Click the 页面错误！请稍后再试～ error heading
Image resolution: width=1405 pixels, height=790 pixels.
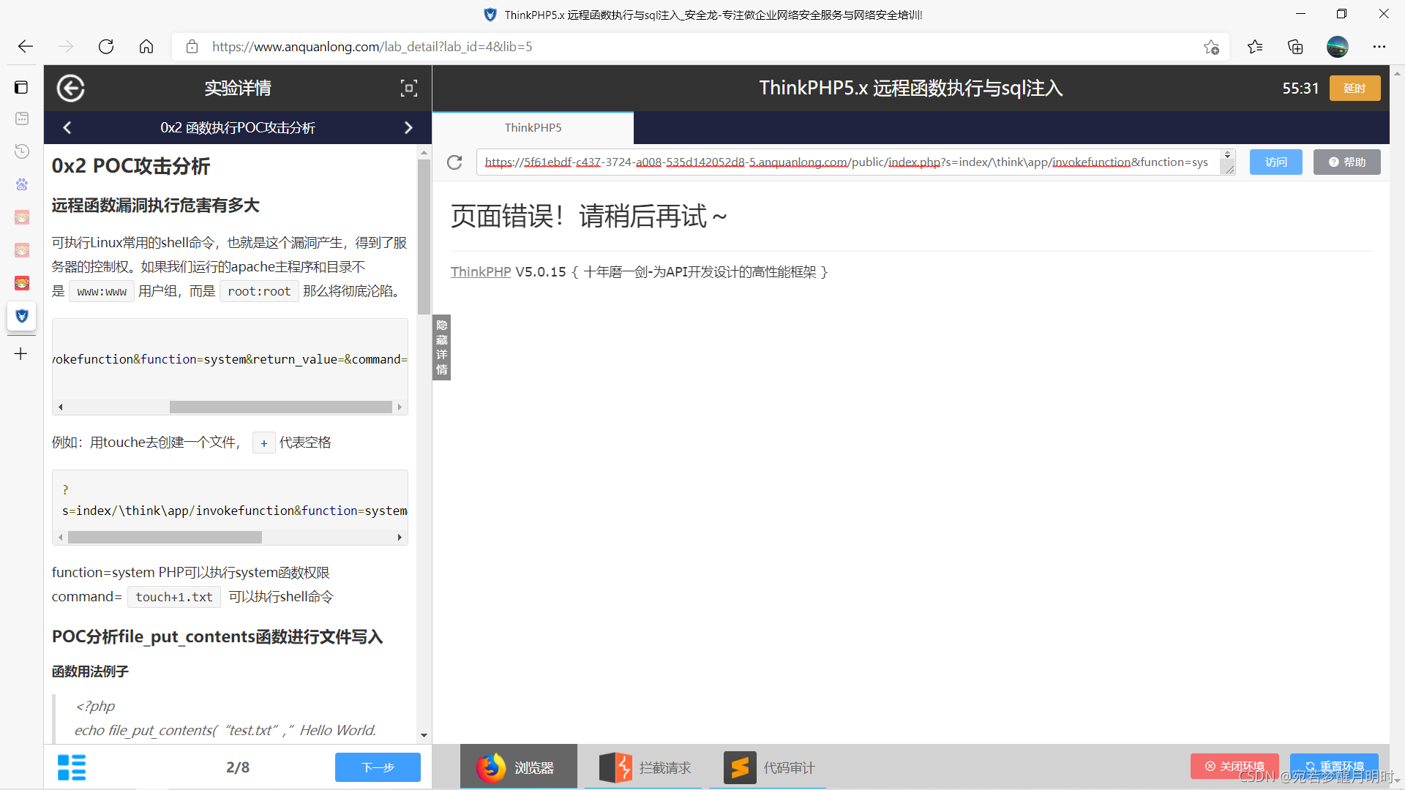589,217
